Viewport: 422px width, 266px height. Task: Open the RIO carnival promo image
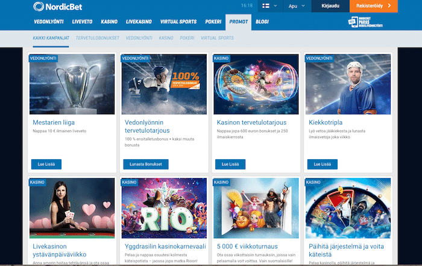tap(164, 208)
